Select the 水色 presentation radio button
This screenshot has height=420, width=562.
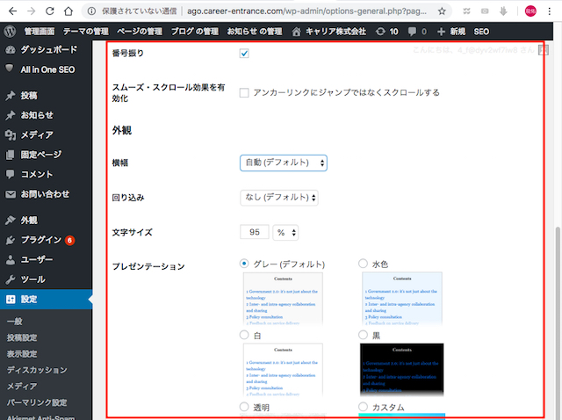(x=364, y=264)
